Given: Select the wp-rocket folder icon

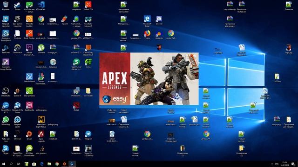Looking at the screenshot, I should click(88, 92).
